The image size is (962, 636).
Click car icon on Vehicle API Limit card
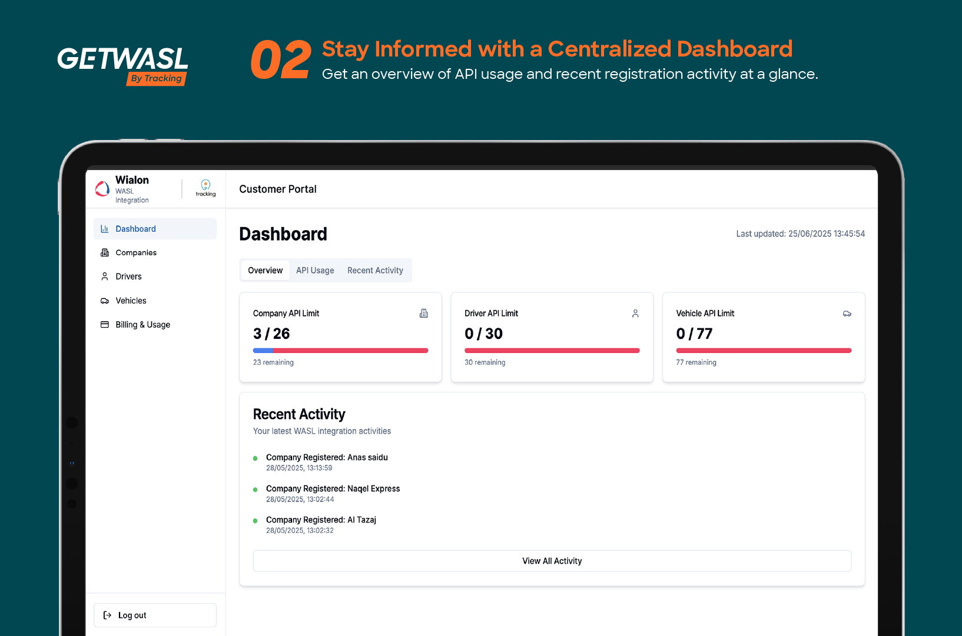click(x=847, y=314)
